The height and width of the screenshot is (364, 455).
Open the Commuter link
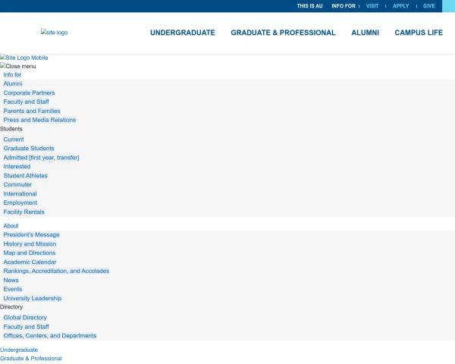[x=17, y=184]
